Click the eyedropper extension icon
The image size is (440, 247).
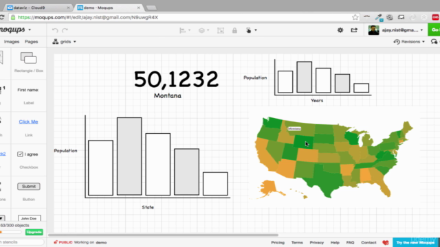(x=379, y=17)
